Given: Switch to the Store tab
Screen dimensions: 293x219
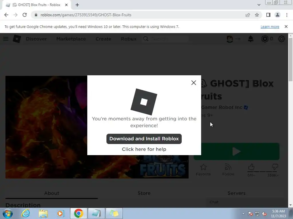Looking at the screenshot, I should pos(144,193).
